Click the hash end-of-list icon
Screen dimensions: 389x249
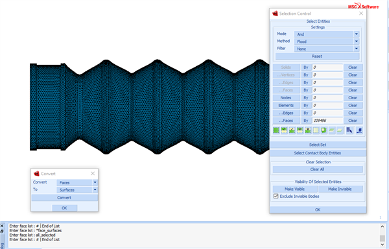coord(359,130)
